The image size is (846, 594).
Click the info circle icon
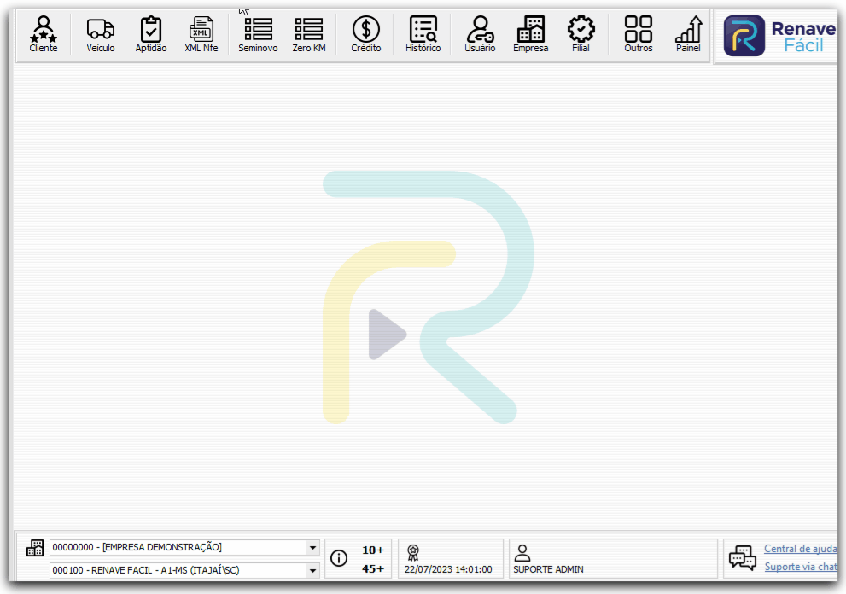pyautogui.click(x=339, y=558)
